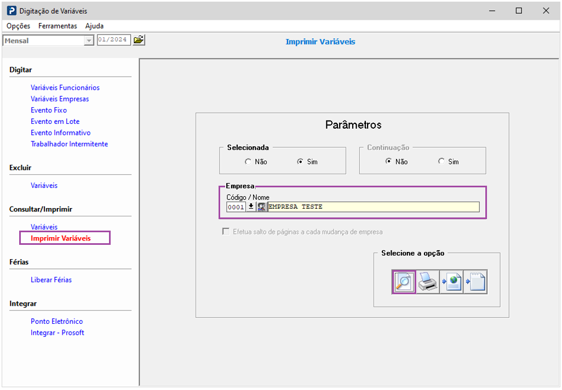Click the EMPRESA TESTE name field
Screen dimensions: 562x390
373,207
